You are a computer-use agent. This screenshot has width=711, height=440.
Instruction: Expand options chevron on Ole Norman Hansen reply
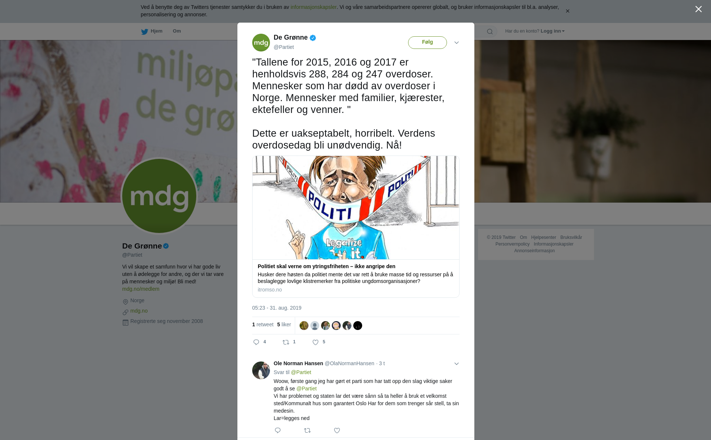point(457,364)
